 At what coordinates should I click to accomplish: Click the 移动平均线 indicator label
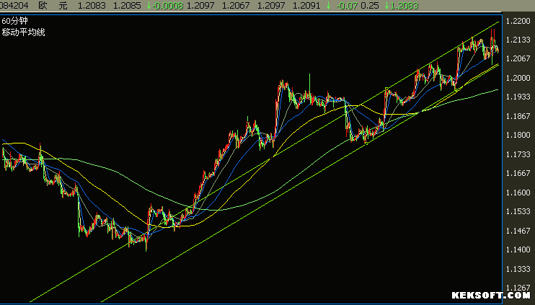tap(23, 32)
